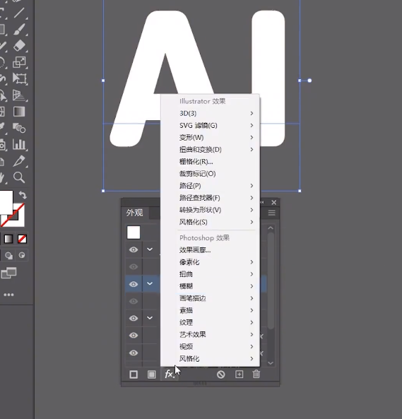Open the 像素化 submenu

pos(210,262)
